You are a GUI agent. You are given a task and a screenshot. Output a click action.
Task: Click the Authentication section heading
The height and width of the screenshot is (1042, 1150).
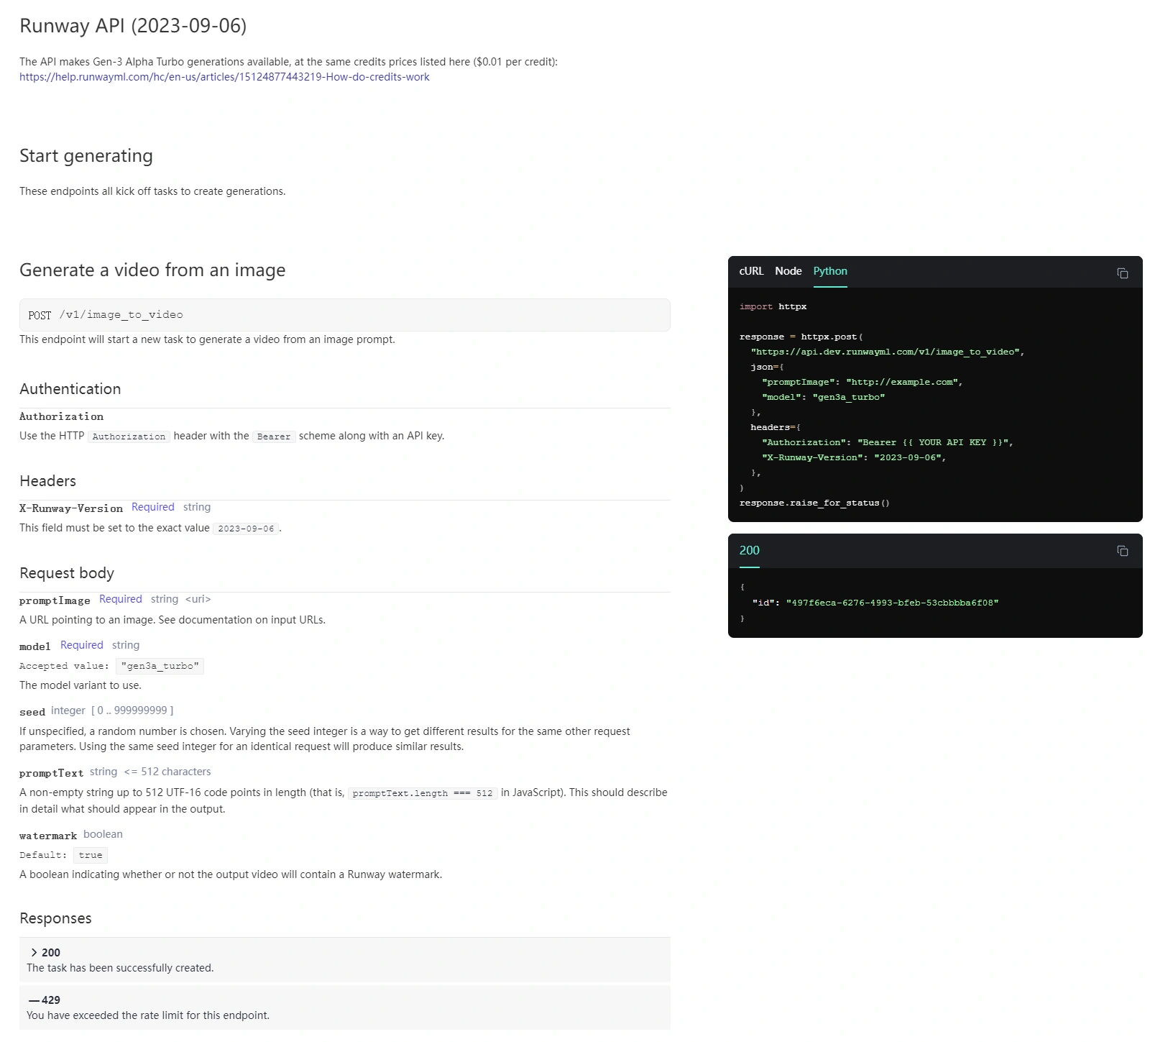70,389
